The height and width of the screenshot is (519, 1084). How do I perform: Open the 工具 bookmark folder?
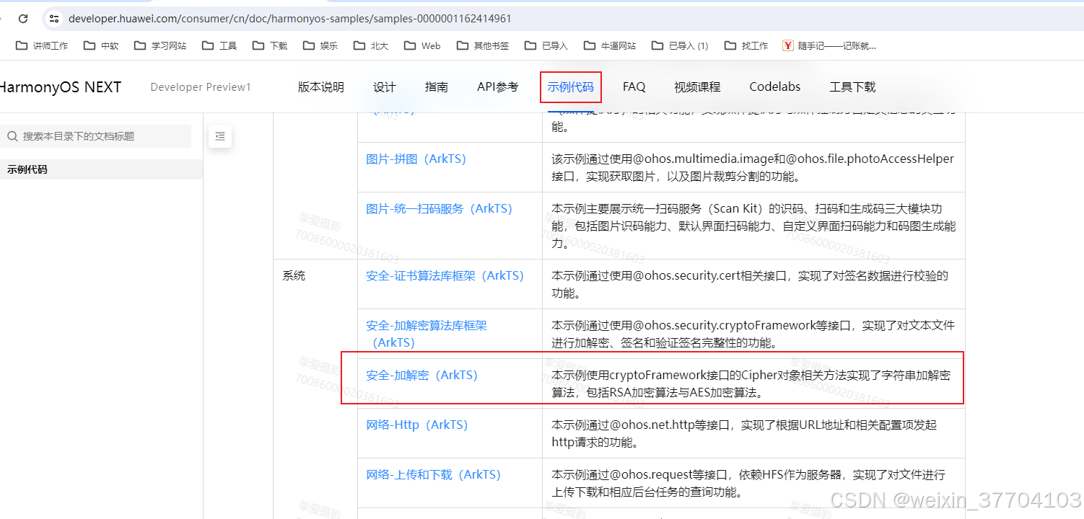(x=219, y=45)
